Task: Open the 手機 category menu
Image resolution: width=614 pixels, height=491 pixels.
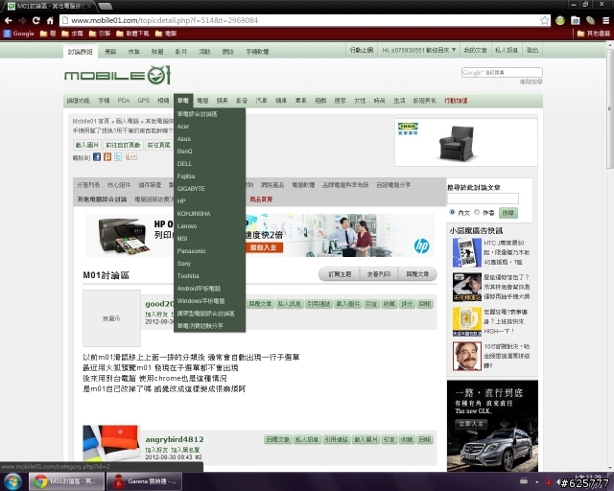Action: click(x=104, y=101)
